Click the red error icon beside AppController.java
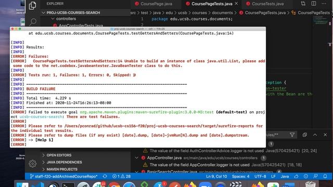 pyautogui.click(x=144, y=158)
